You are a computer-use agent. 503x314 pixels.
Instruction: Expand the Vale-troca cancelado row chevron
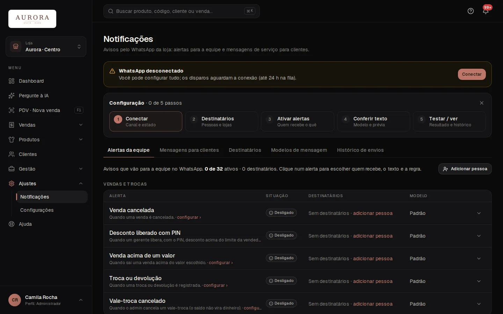pos(479,304)
